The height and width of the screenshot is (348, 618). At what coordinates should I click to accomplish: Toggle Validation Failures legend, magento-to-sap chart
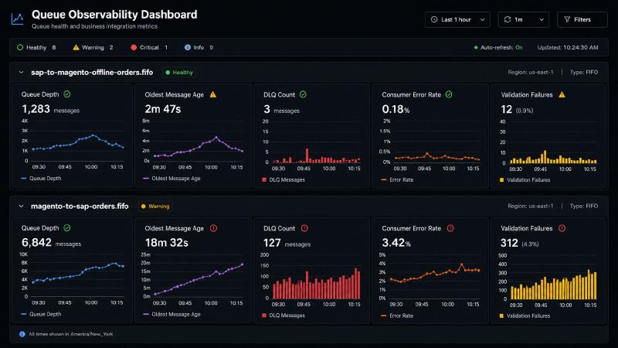(525, 316)
